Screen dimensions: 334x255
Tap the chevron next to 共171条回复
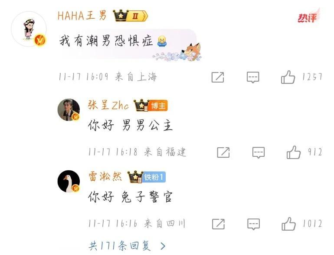(x=163, y=246)
